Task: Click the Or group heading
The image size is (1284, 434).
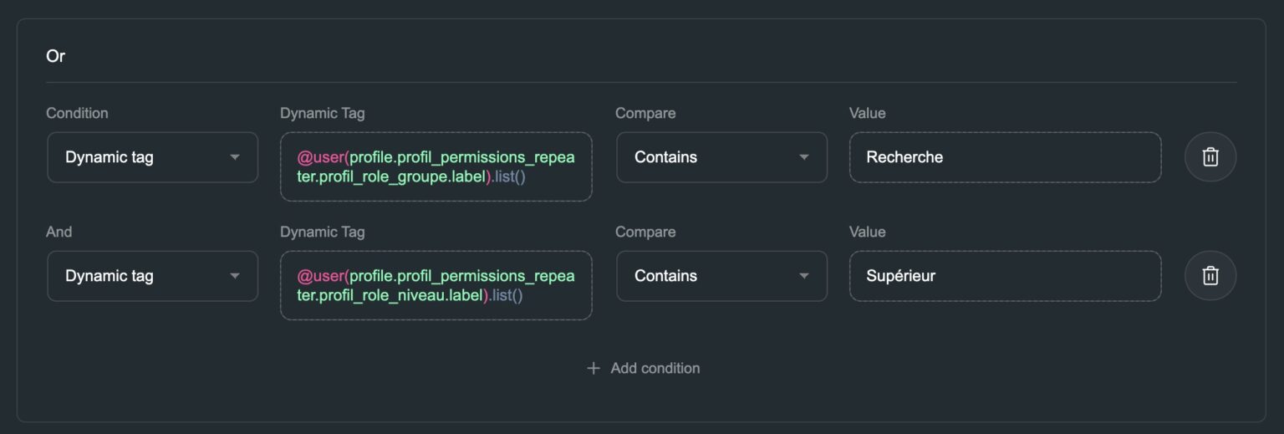Action: 55,56
